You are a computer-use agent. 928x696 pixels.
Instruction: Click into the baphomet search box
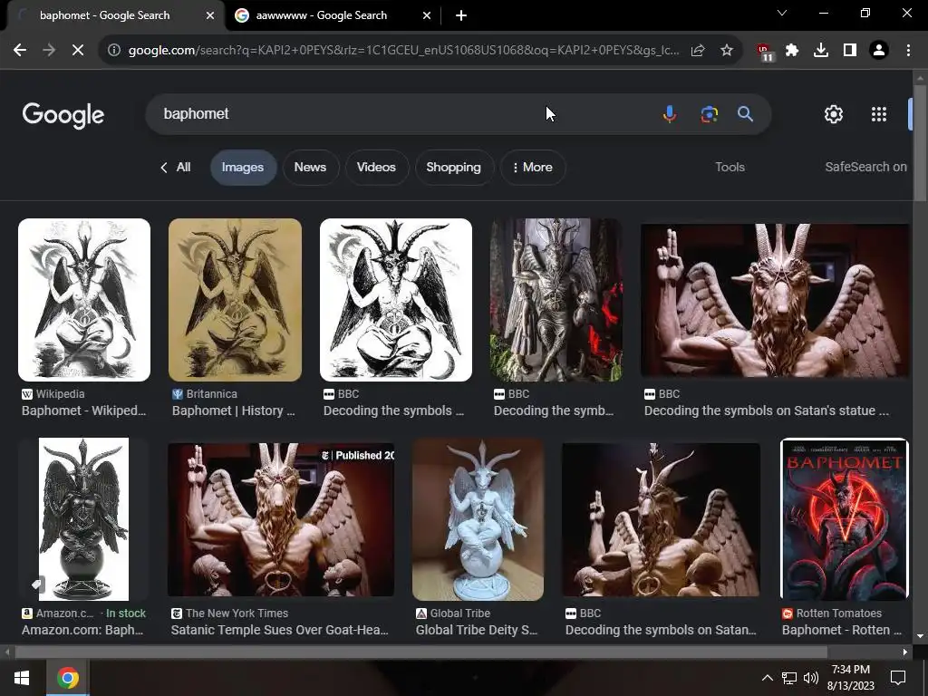pos(402,113)
